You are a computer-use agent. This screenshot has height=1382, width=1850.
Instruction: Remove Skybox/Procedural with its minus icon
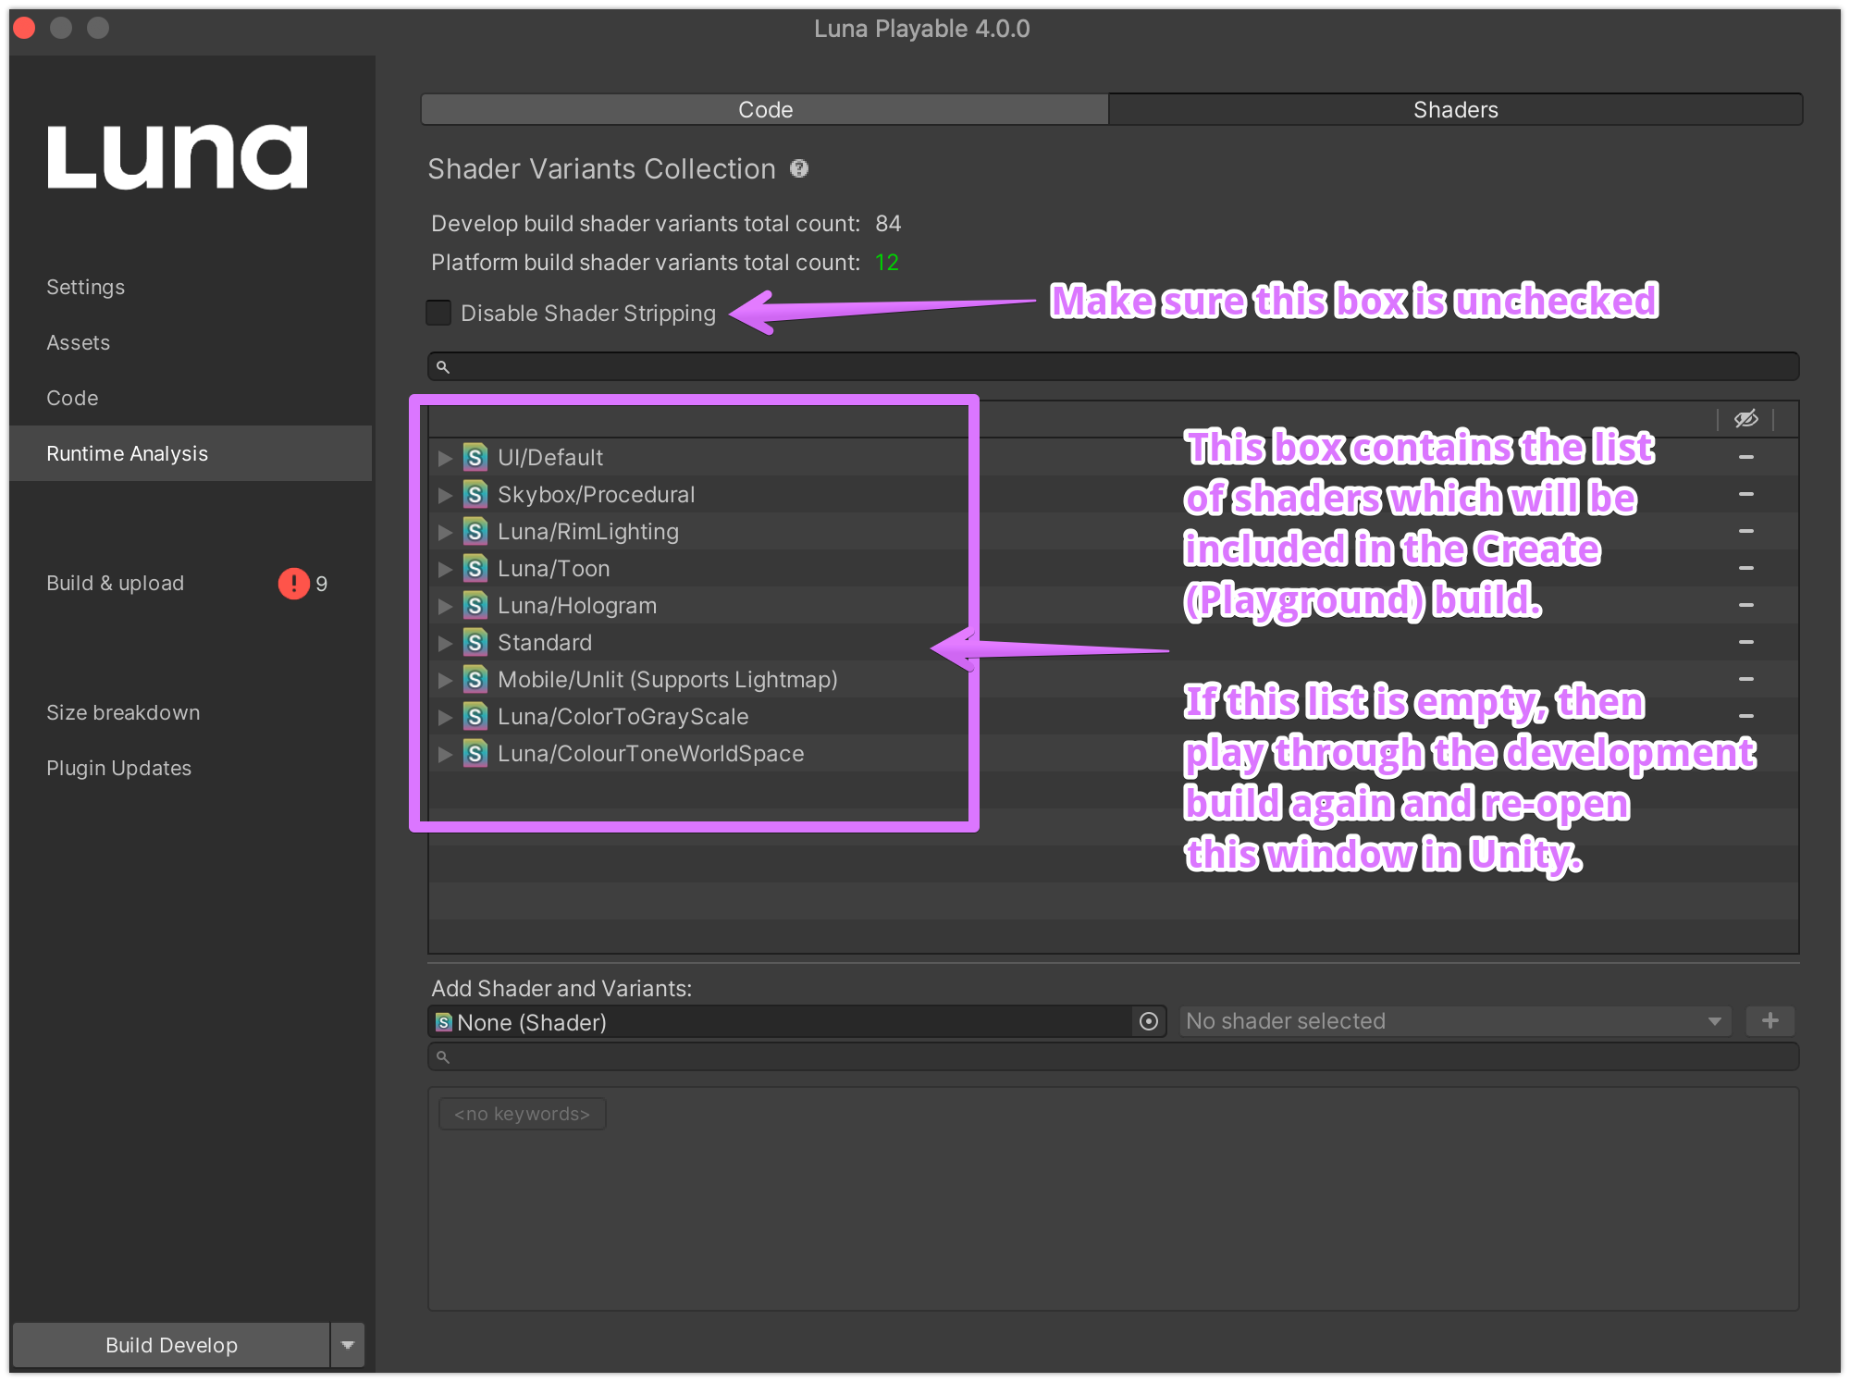coord(1746,494)
